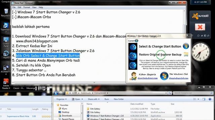Screen dimensions: 215x120
Task: Click the Kishan Bagaria cartoon avatar
Action: tap(133, 76)
